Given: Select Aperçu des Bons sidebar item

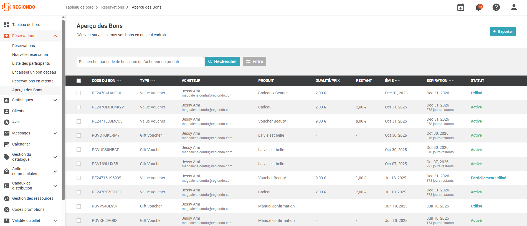Looking at the screenshot, I should pyautogui.click(x=27, y=90).
